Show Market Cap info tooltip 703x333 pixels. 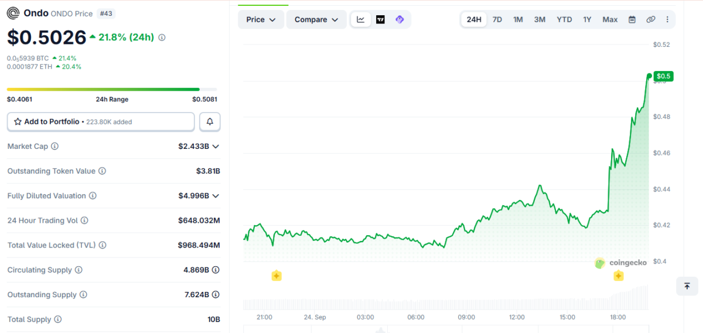coord(55,146)
